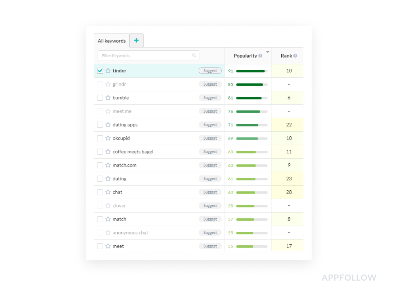Star the coffee meets bagel keyword
Image resolution: width=398 pixels, height=295 pixels.
(108, 151)
